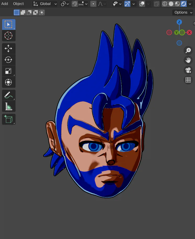
Task: Toggle proportional editing button
Action: click(x=93, y=4)
